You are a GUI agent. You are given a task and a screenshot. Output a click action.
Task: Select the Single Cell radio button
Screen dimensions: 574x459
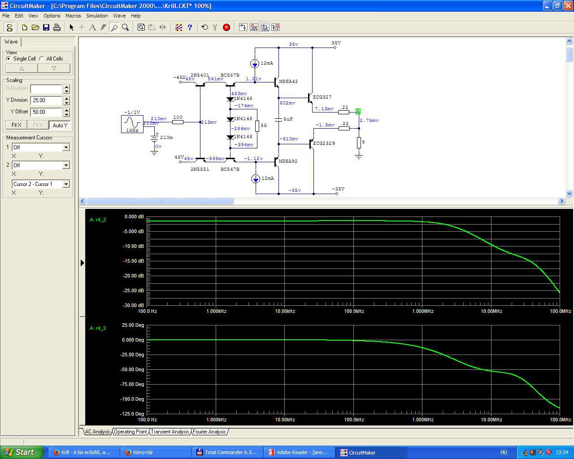pyautogui.click(x=9, y=59)
